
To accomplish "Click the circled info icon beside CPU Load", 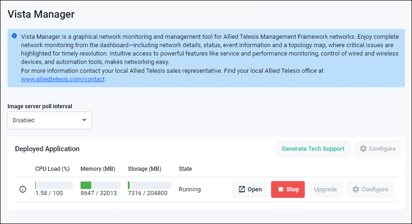I will click(x=23, y=189).
